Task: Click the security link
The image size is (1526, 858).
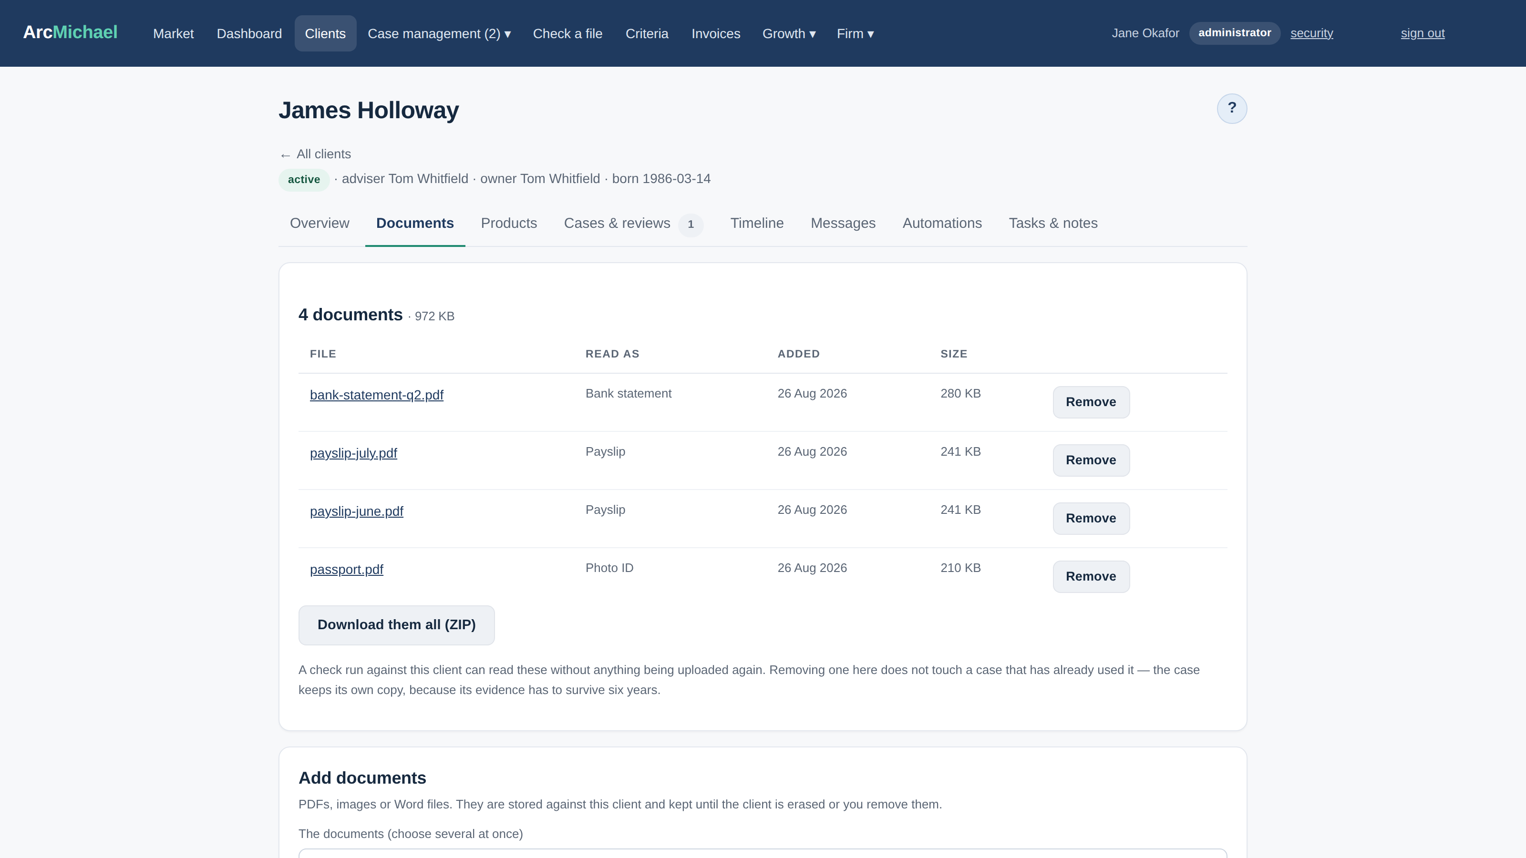Action: (x=1311, y=33)
